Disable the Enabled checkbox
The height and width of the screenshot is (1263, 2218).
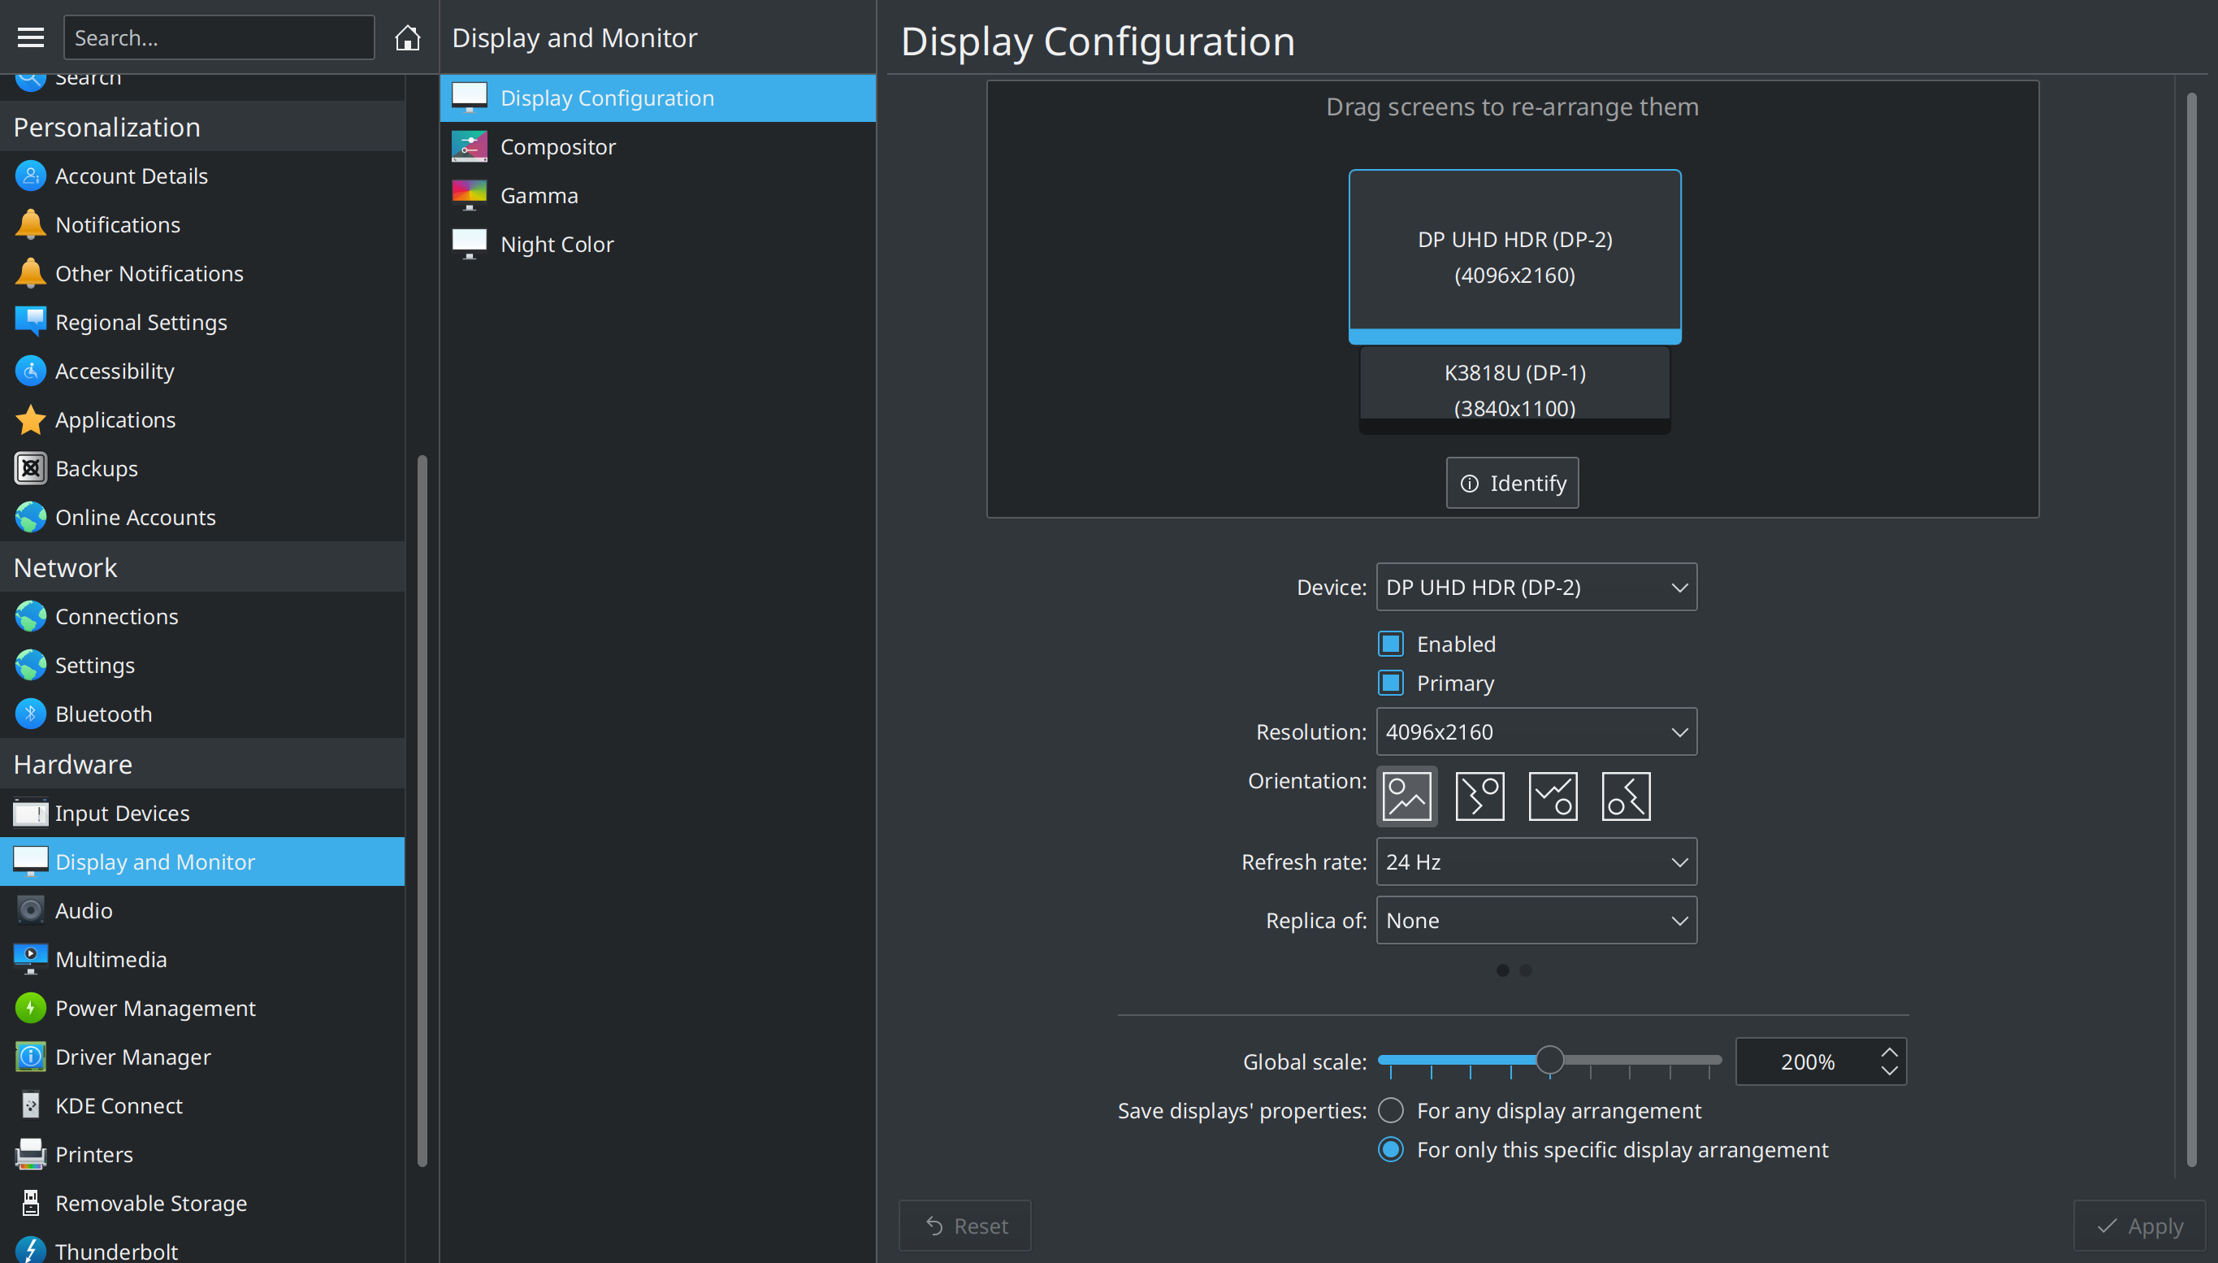click(x=1390, y=643)
